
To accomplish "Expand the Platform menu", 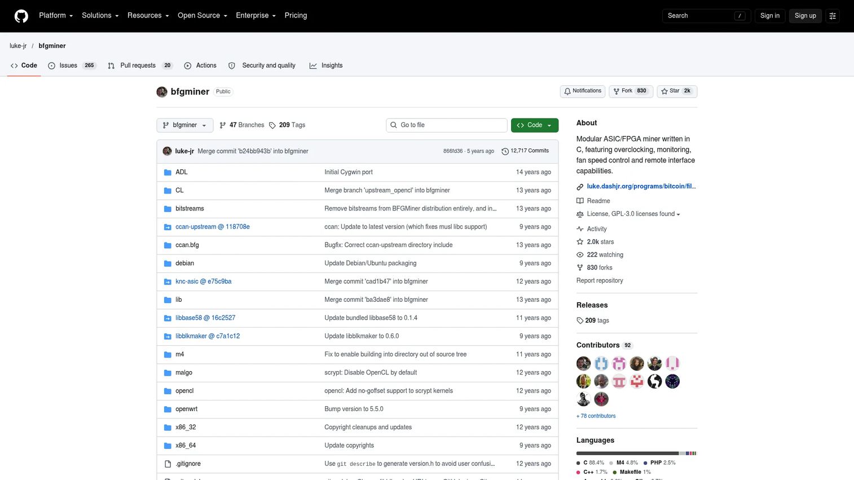I will (x=56, y=16).
